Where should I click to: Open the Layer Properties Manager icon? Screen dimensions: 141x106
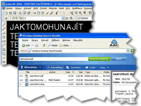tap(6, 18)
